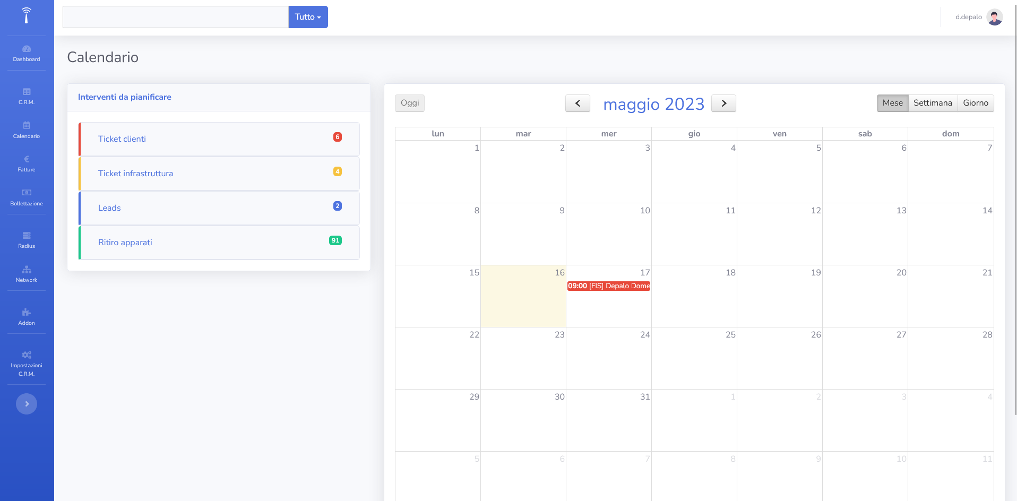The height and width of the screenshot is (501, 1017).
Task: Open the Ritiro apparati list
Action: point(219,243)
